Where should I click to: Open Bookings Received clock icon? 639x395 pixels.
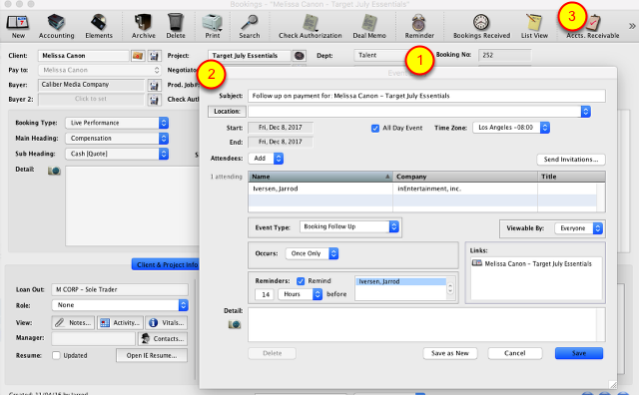481,22
